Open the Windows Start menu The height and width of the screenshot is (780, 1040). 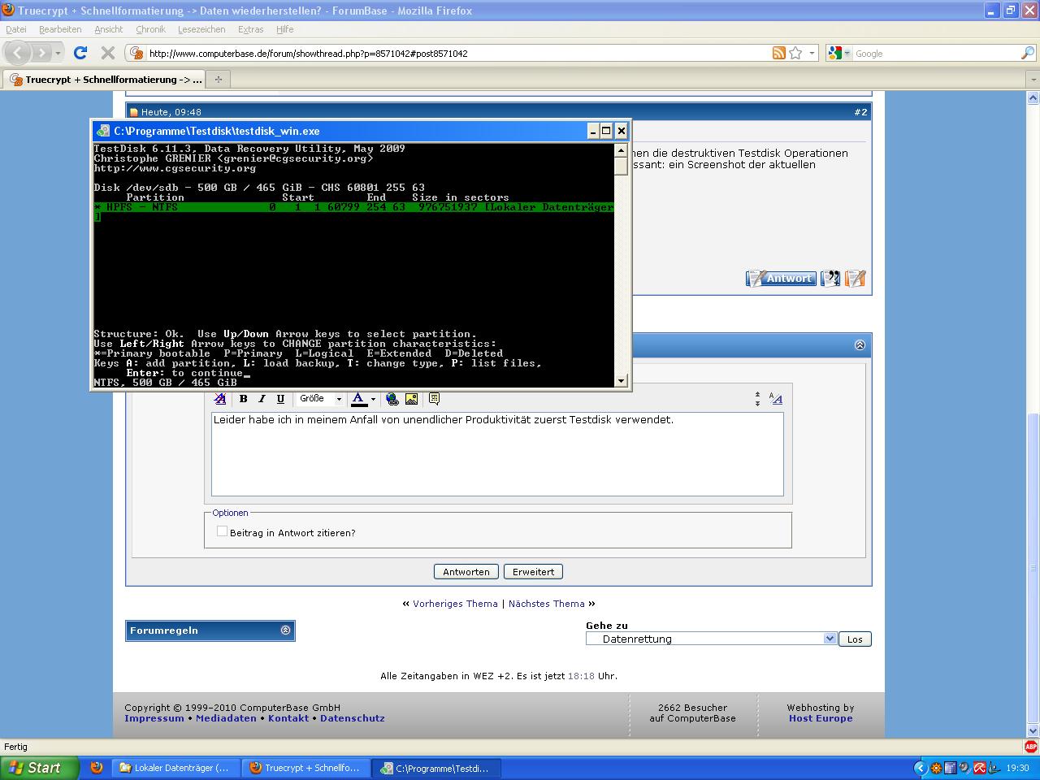click(x=40, y=768)
